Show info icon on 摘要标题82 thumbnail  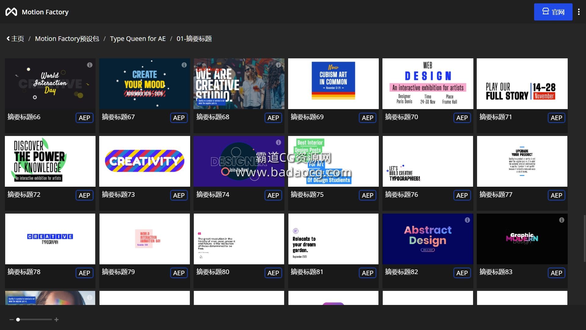(x=467, y=220)
